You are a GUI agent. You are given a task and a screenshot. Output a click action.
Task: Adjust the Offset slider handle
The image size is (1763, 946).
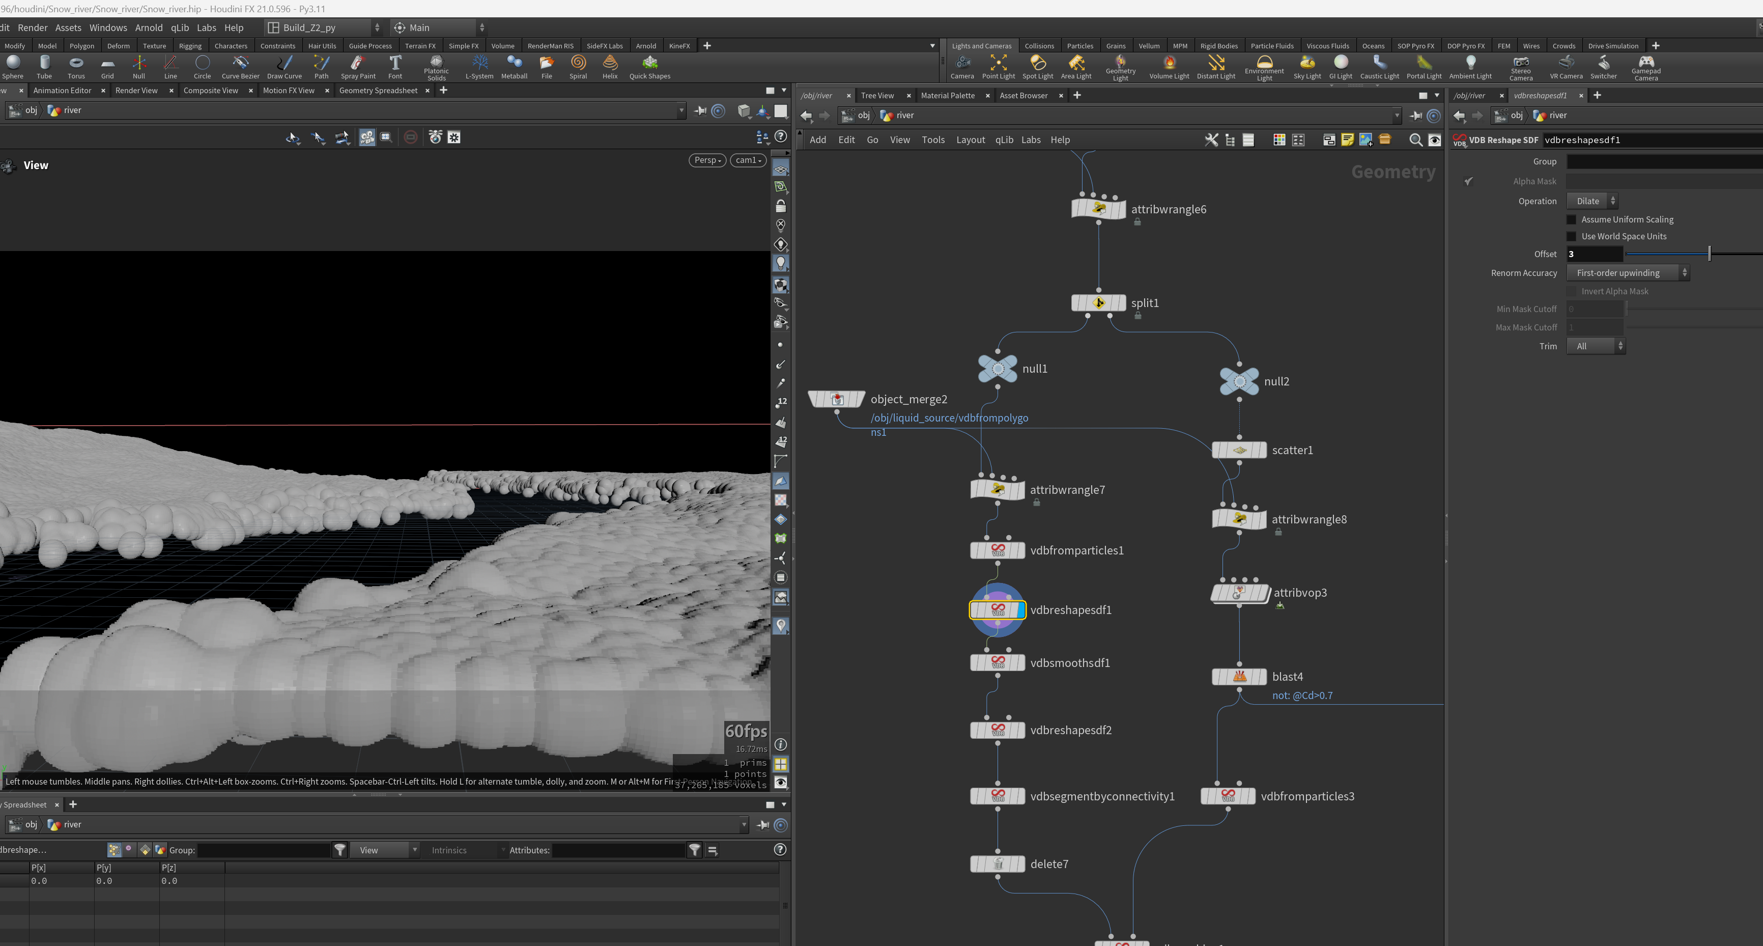tap(1709, 254)
